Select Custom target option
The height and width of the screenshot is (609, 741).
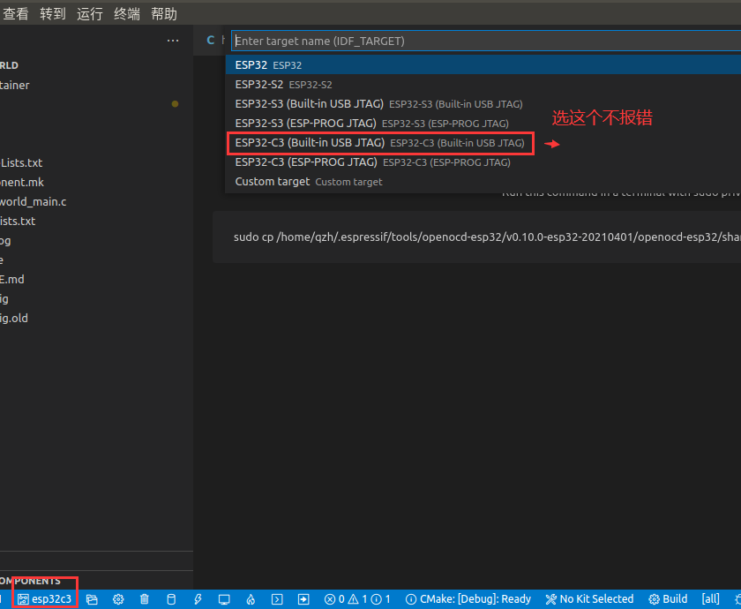483,182
